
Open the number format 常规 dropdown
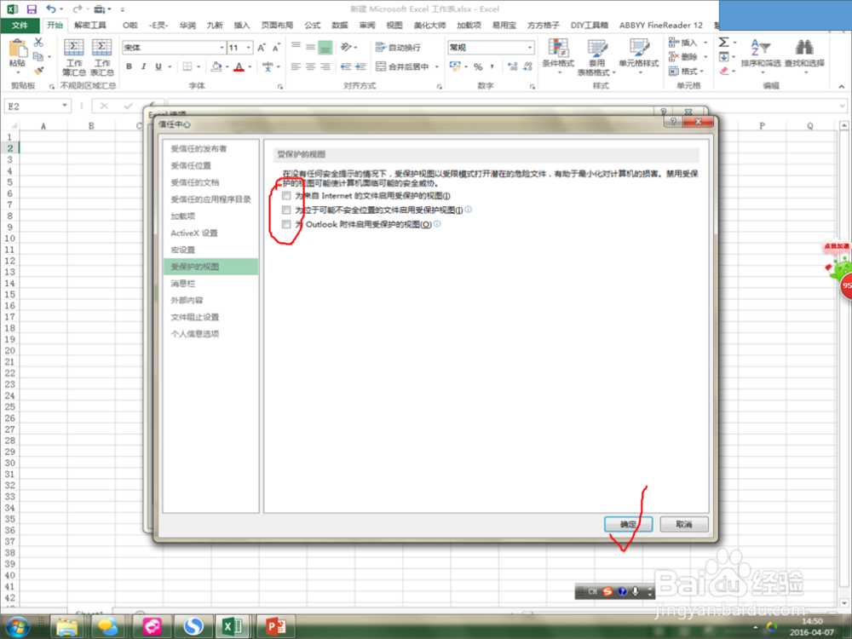click(529, 48)
